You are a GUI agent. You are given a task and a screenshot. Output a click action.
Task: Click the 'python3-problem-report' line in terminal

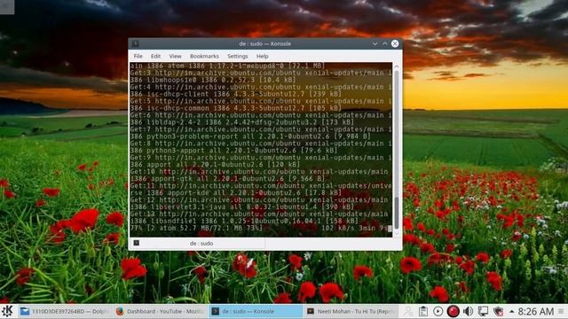pyautogui.click(x=250, y=136)
